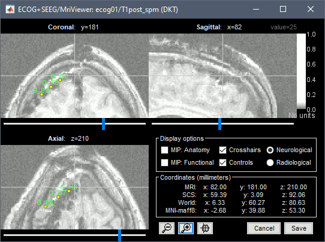Click the World x: 6.33 value
Image resolution: width=325 pixels, height=242 pixels.
pos(215,202)
